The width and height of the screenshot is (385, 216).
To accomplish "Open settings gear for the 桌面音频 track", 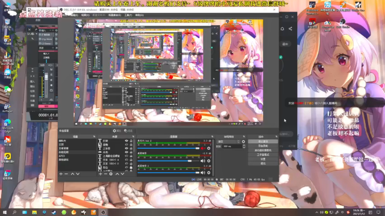I will pos(209,161).
